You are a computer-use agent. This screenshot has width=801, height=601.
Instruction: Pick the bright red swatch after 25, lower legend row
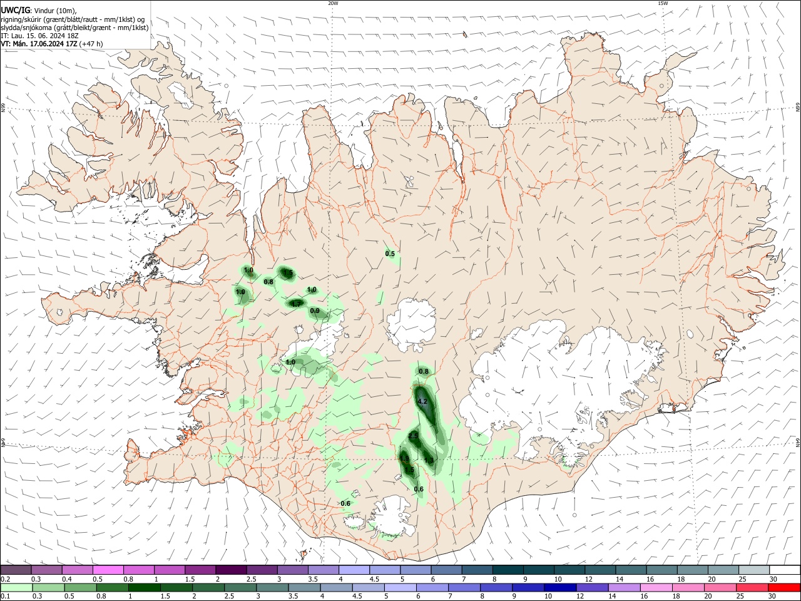pos(784,587)
